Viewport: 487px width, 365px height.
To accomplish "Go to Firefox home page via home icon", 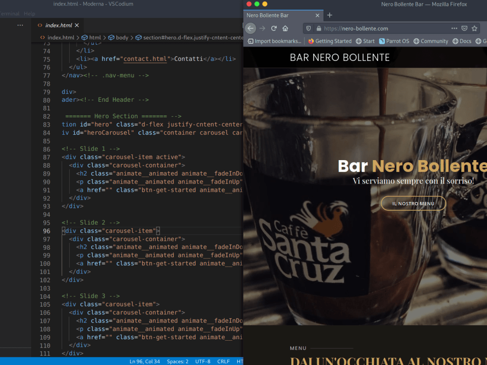I will pyautogui.click(x=286, y=28).
